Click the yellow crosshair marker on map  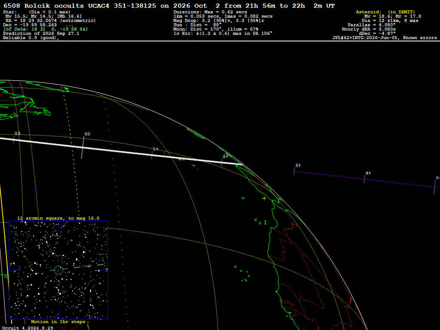(x=264, y=199)
